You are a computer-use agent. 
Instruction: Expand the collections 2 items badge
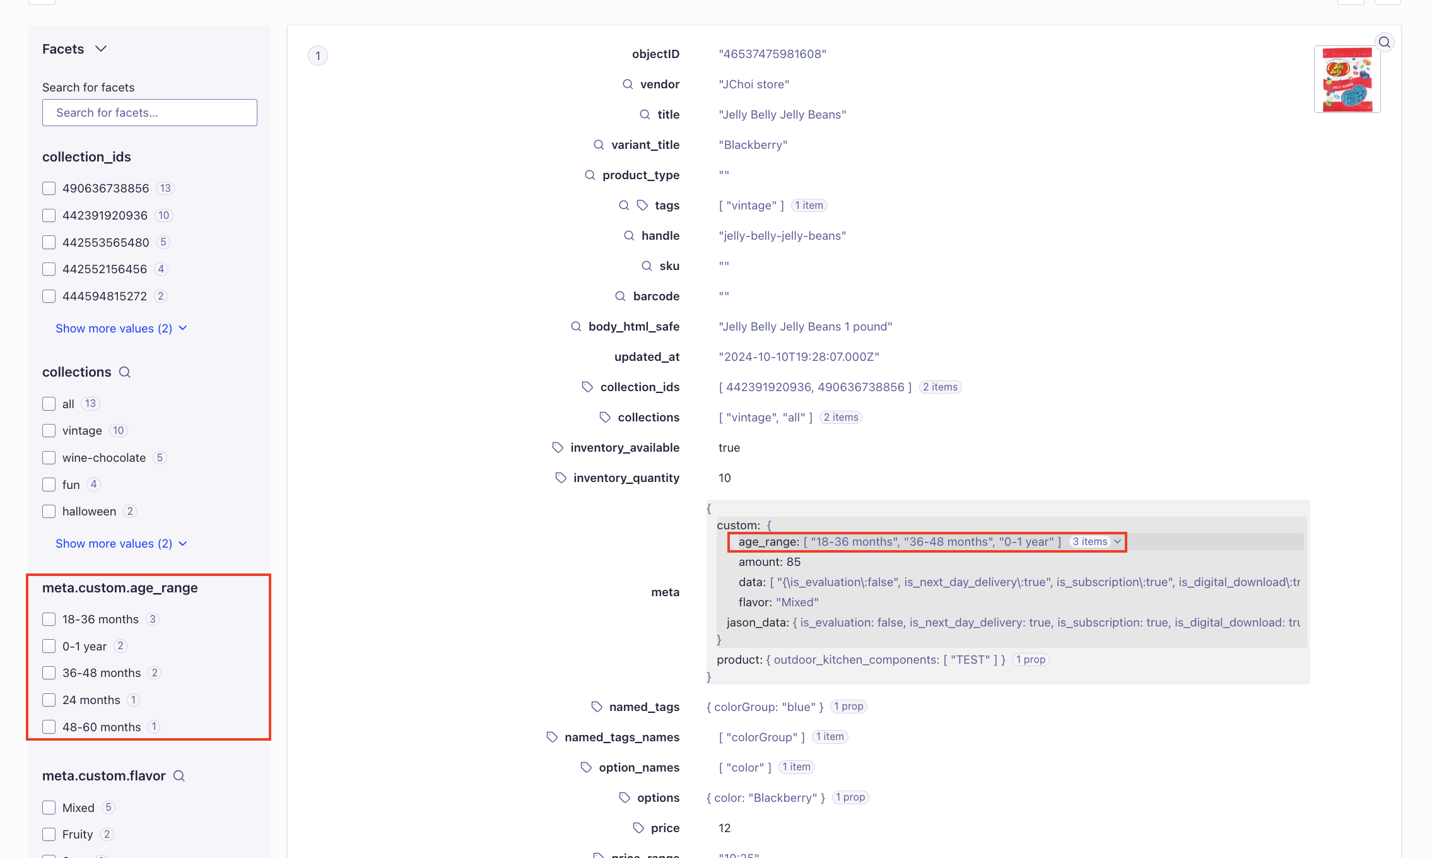click(841, 417)
